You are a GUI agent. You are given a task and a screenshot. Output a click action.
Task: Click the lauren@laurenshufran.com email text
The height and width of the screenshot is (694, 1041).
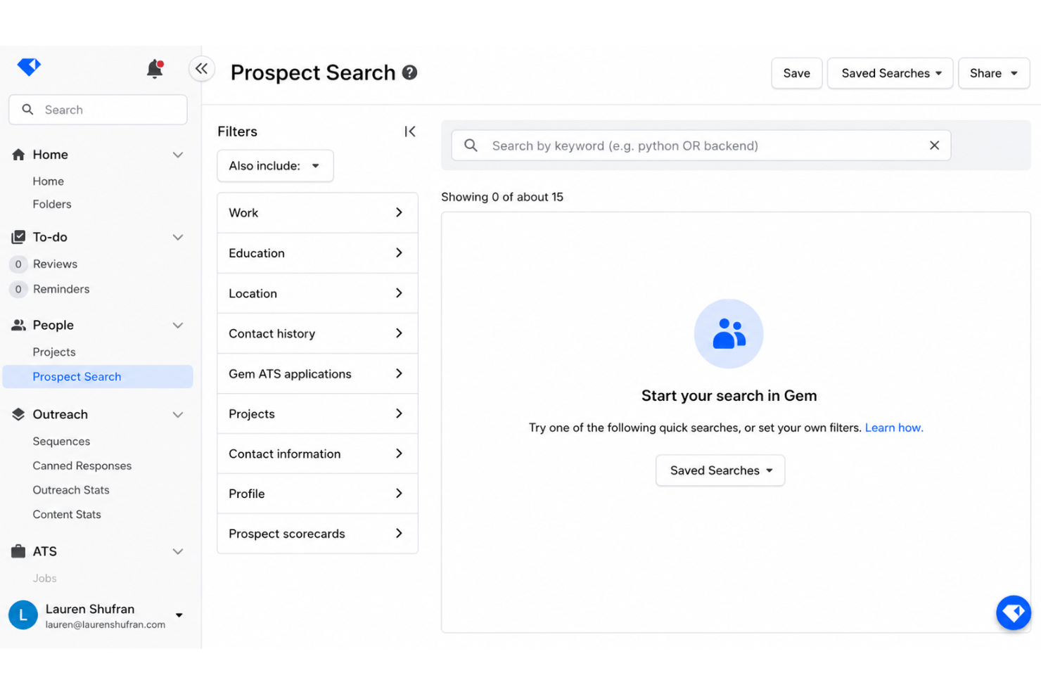pyautogui.click(x=106, y=624)
